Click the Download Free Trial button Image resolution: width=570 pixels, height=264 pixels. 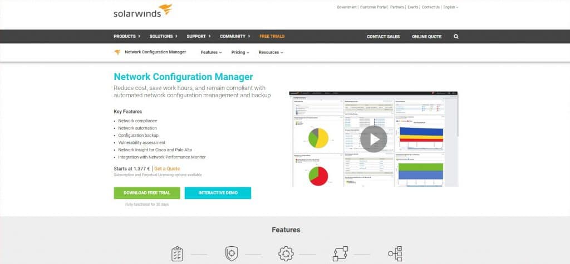click(x=147, y=193)
